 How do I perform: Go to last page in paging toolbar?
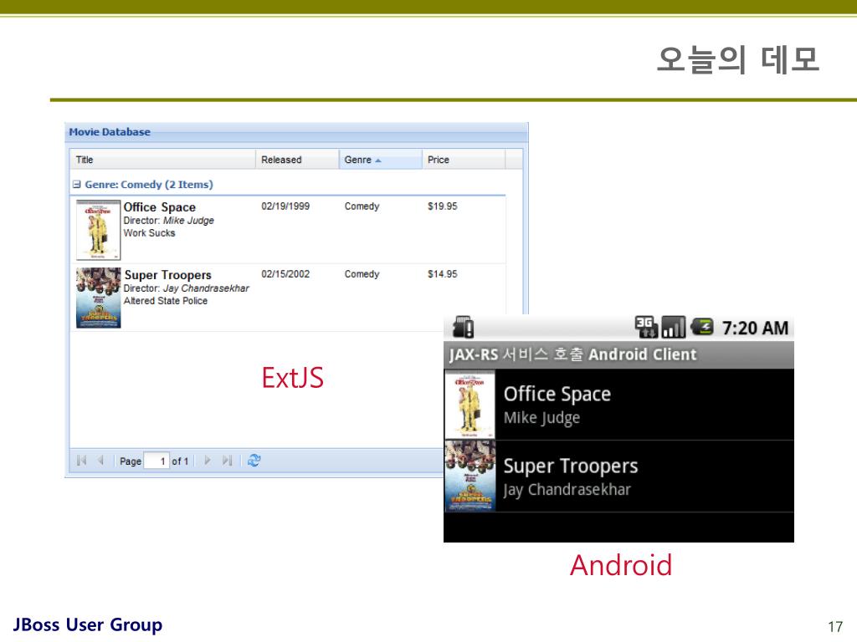pos(227,461)
